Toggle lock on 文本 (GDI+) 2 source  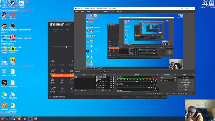[113, 81]
